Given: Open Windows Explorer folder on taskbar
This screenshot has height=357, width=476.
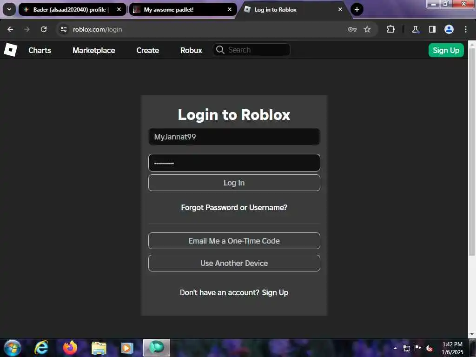Looking at the screenshot, I should click(x=99, y=348).
